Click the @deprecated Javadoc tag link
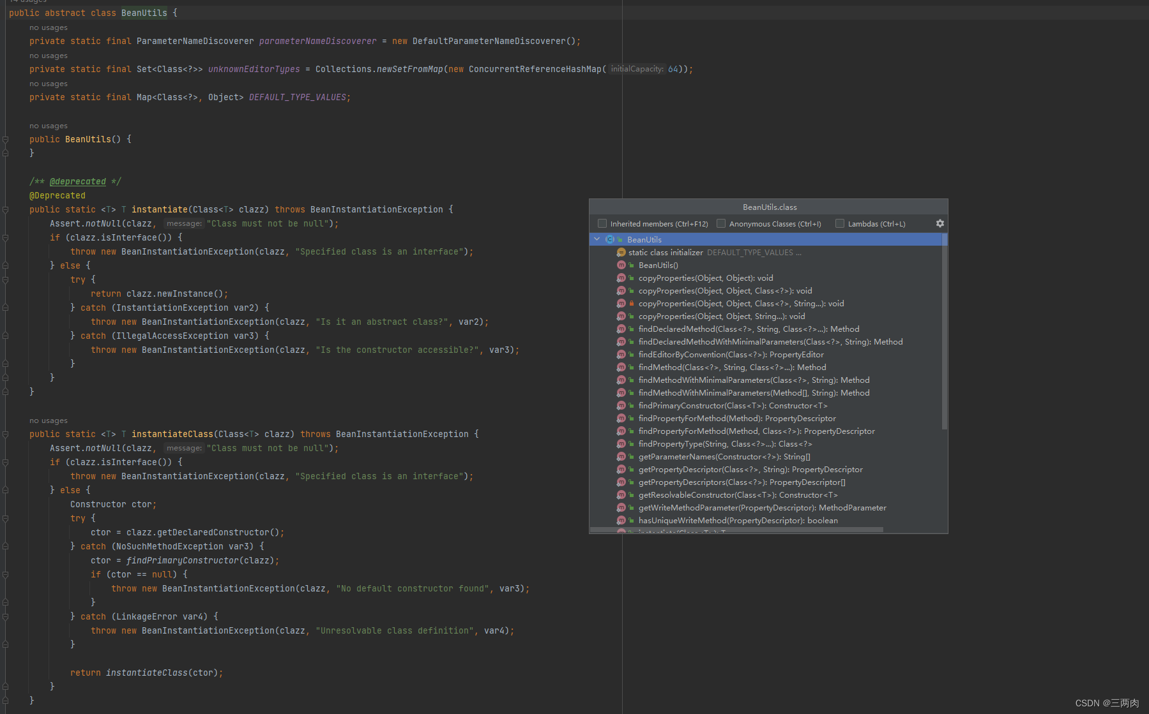Viewport: 1149px width, 714px height. (78, 181)
